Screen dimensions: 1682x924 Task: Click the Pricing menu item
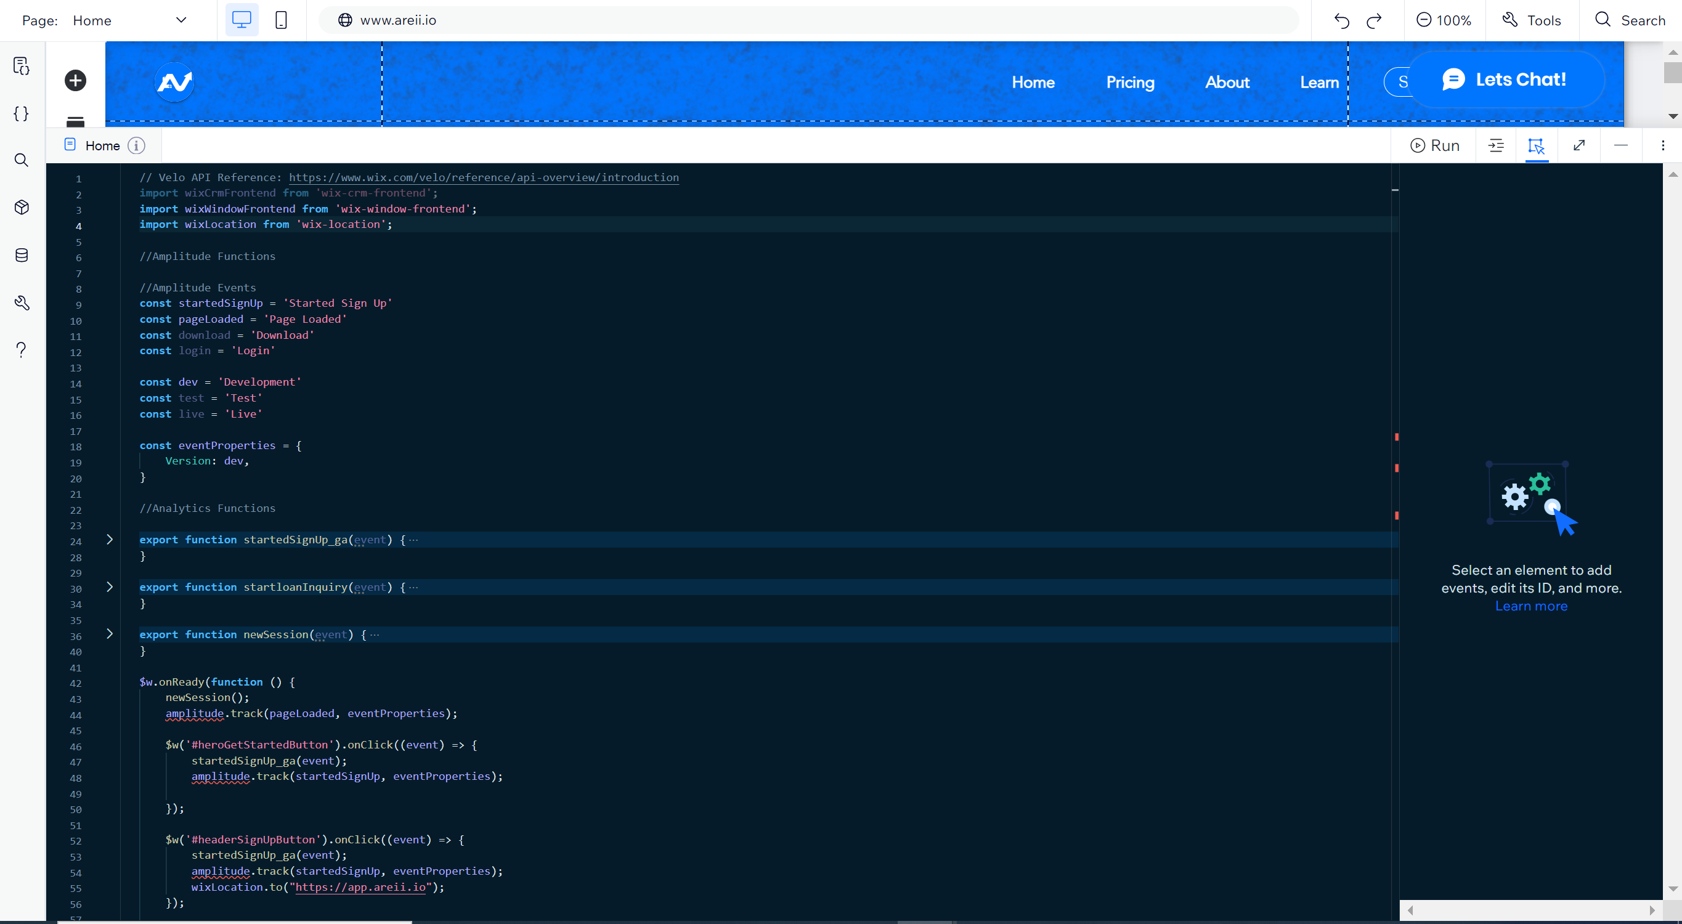[x=1129, y=83]
